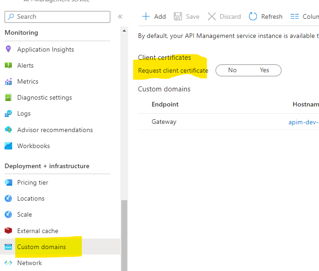
Task: Click the Pricing tier icon
Action: click(8, 182)
